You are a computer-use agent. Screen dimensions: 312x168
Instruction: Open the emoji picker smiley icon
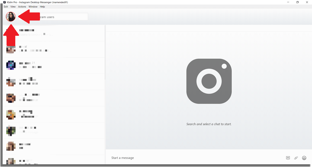(304, 158)
